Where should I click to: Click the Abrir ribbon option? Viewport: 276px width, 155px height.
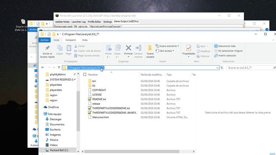click(x=202, y=46)
